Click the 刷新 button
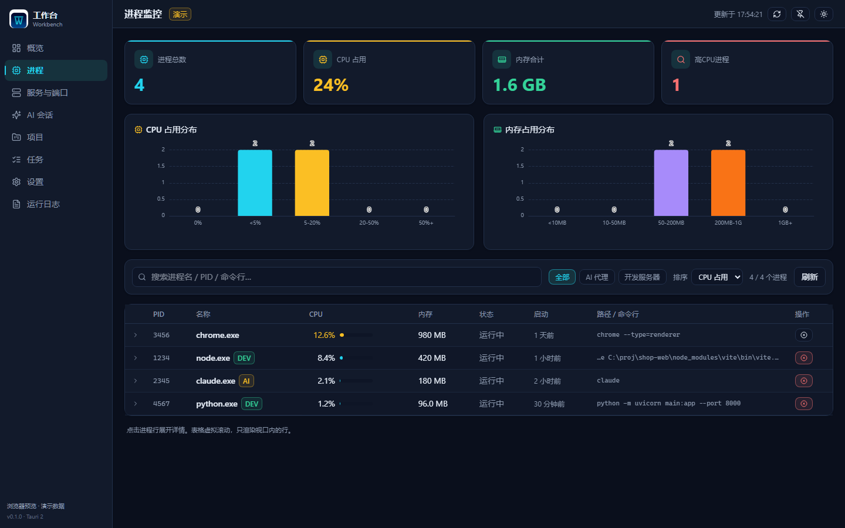The height and width of the screenshot is (528, 845). tap(810, 277)
